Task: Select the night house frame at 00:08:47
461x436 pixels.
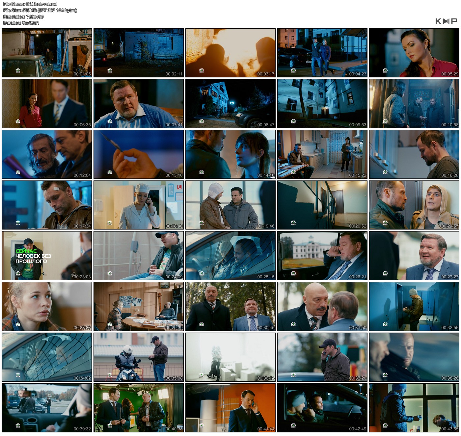Action: pos(230,103)
